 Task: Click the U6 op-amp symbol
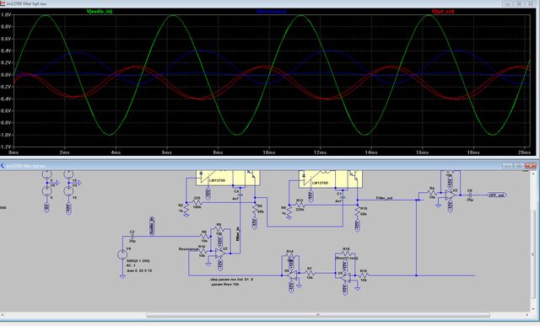(292, 275)
